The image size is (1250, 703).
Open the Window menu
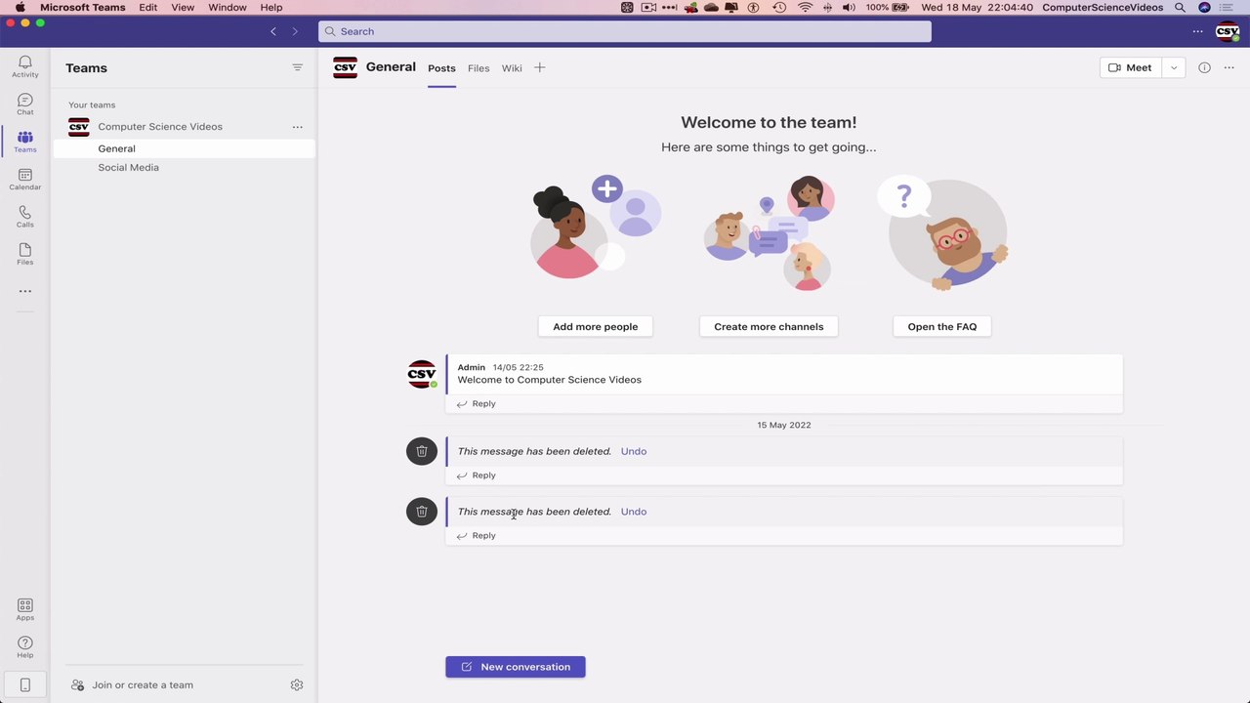coord(228,8)
